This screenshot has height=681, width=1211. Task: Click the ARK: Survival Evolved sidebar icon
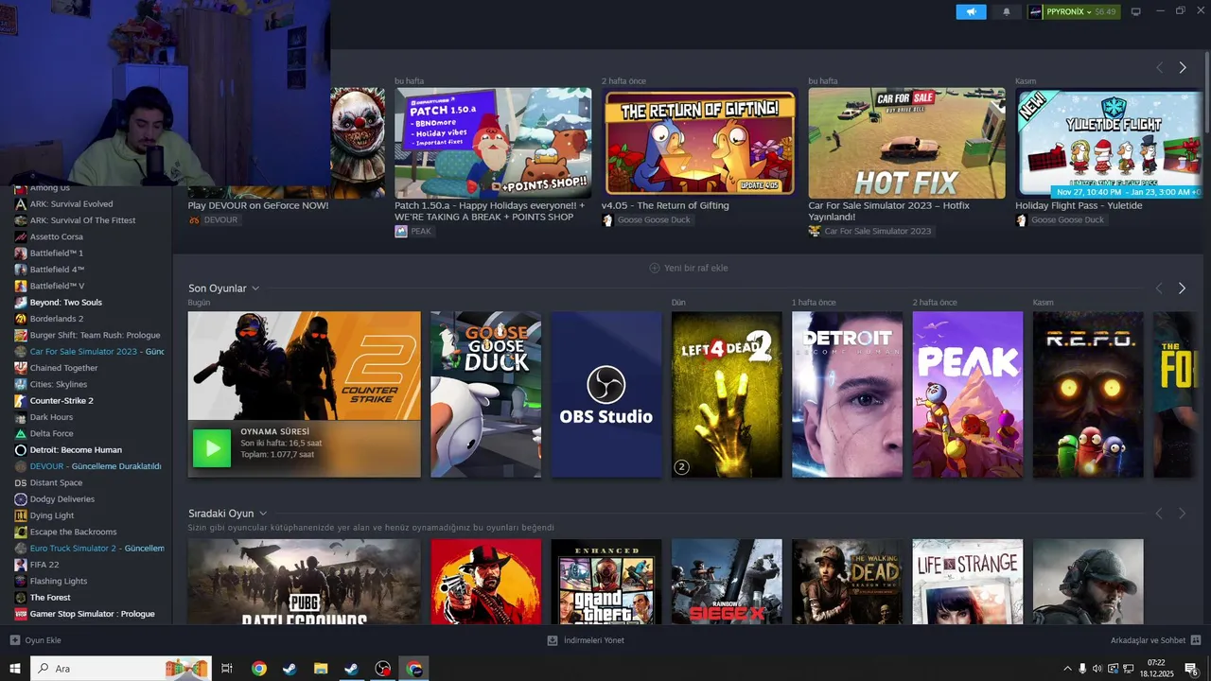[21, 204]
